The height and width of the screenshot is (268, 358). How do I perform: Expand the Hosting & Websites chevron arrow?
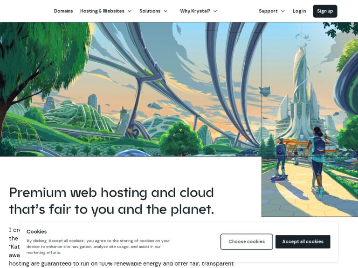[130, 11]
